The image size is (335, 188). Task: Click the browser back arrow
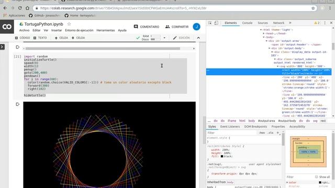coord(5,8)
